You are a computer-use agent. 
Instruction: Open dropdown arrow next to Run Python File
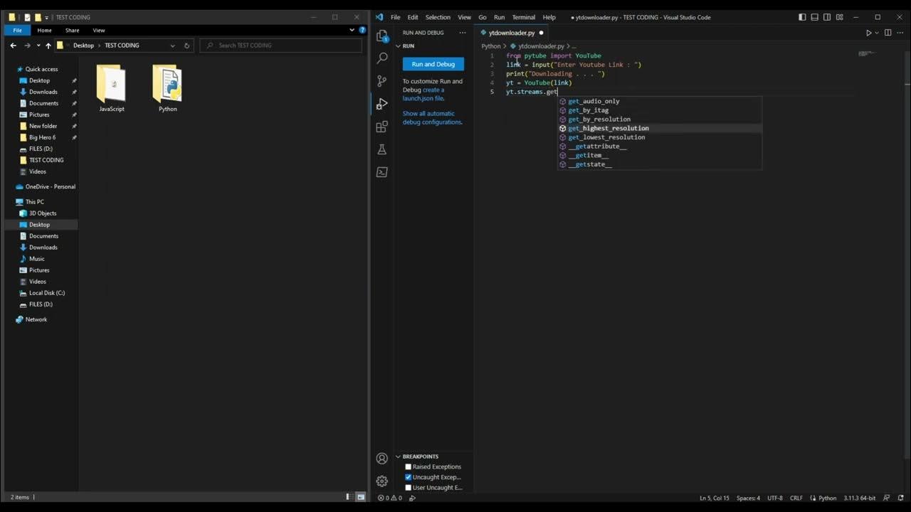(x=876, y=33)
